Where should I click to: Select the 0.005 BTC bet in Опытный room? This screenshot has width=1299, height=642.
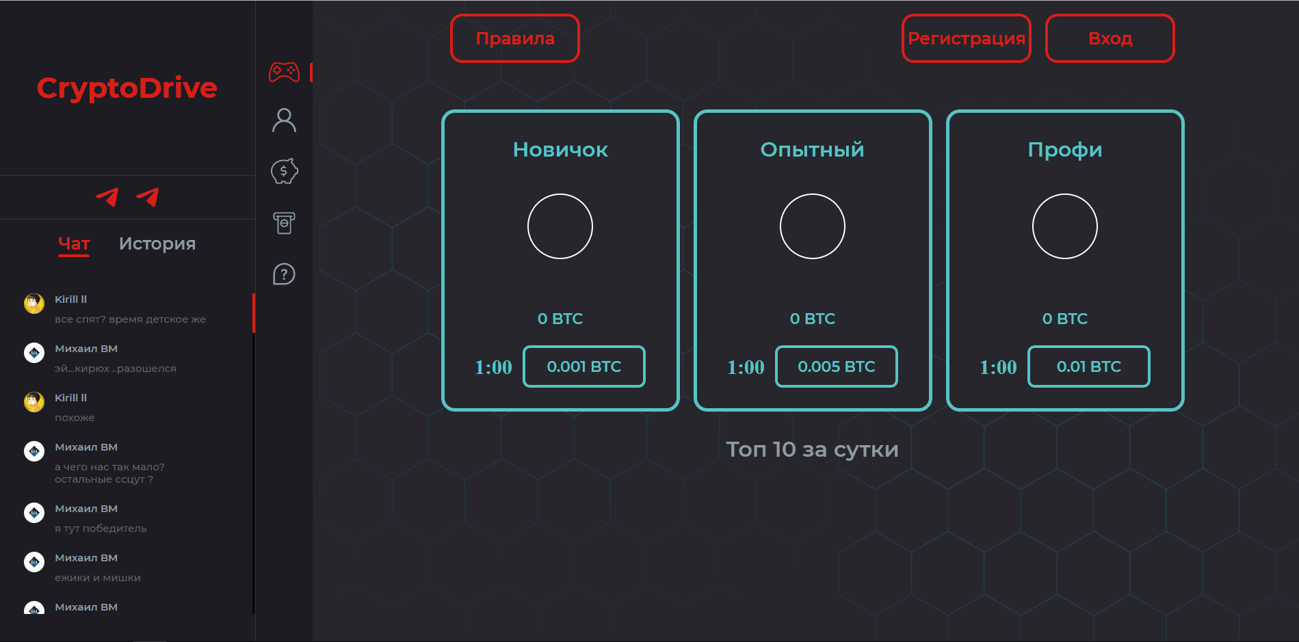(x=836, y=366)
